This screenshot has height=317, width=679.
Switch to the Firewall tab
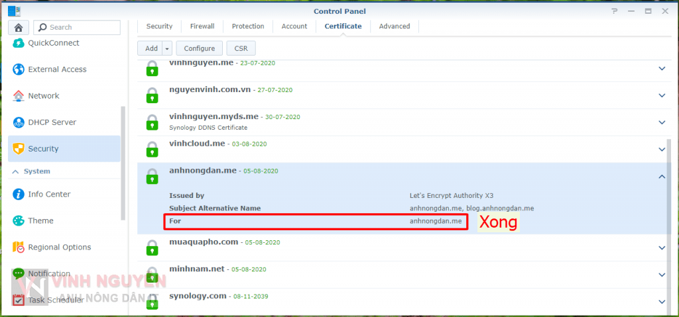(202, 26)
